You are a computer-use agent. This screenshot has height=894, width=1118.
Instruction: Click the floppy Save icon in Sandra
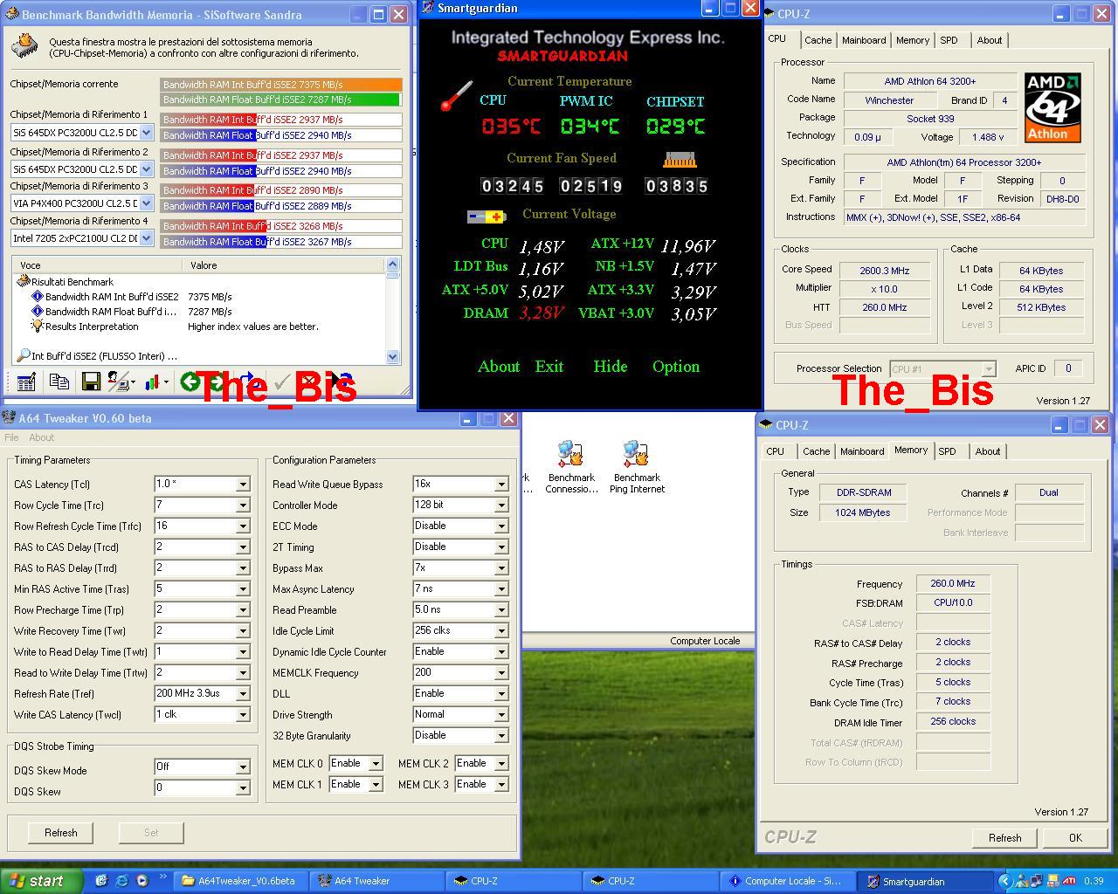pyautogui.click(x=90, y=382)
